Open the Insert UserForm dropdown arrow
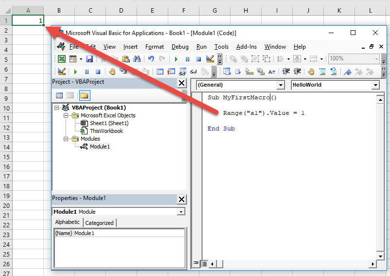 pos(81,59)
